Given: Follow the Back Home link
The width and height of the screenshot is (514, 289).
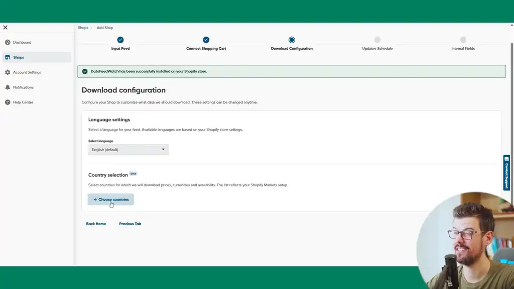Looking at the screenshot, I should pos(96,224).
